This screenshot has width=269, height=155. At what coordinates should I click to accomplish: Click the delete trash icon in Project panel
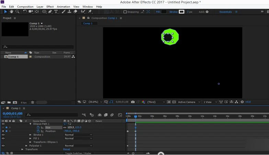pyautogui.click(x=32, y=102)
